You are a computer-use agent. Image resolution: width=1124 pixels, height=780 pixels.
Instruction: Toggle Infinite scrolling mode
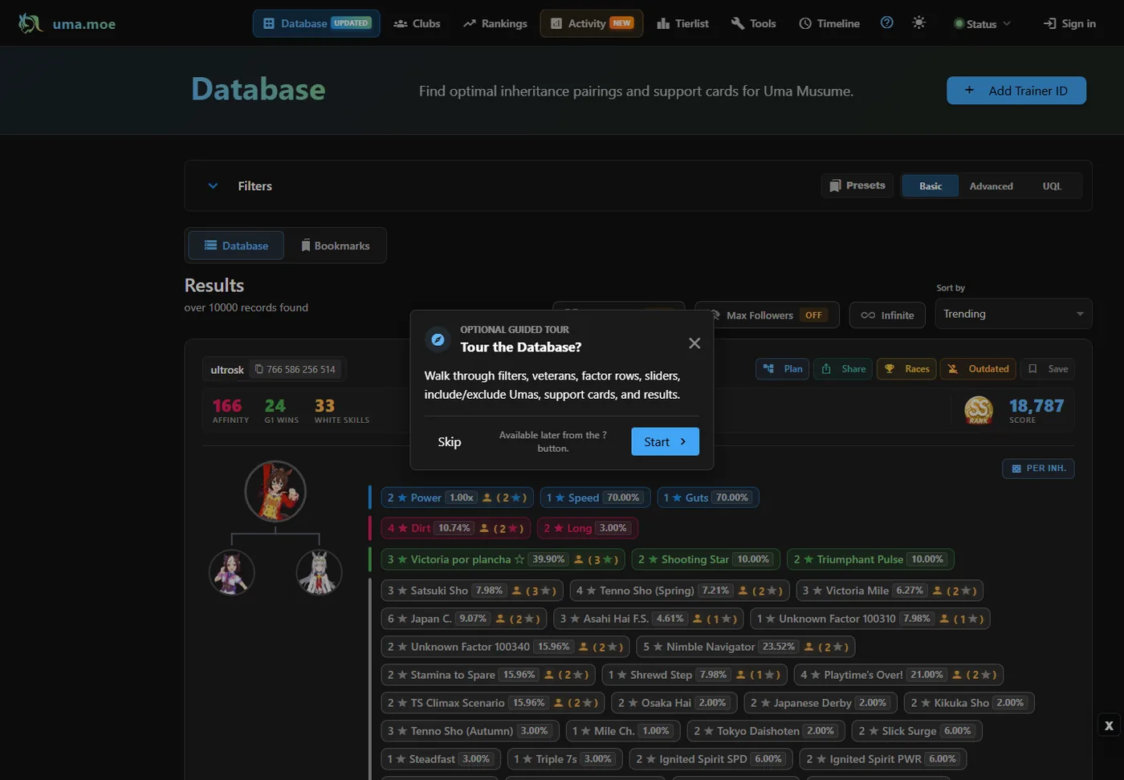(x=887, y=315)
